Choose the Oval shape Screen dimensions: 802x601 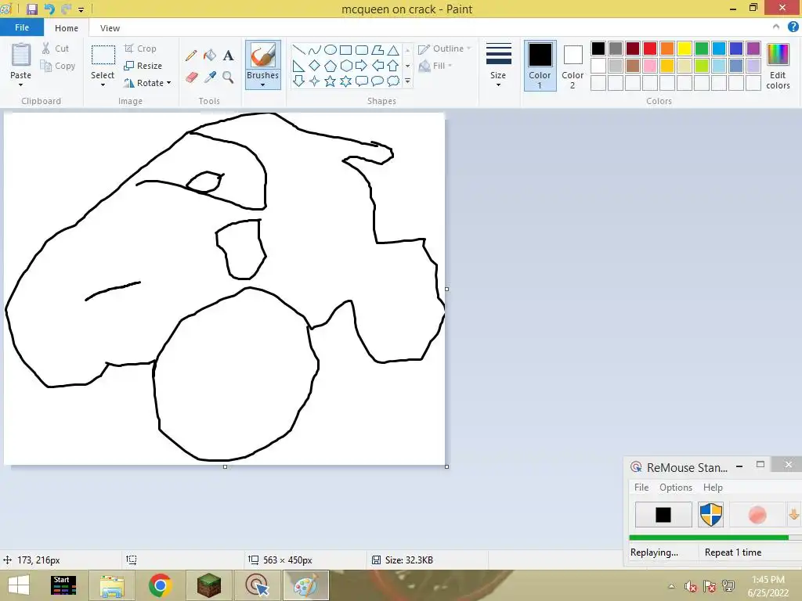coord(331,49)
